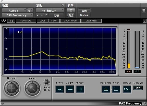Screen dimensions: 147x106
Task: Click the Navigate pad right arrow
Action: click(18, 88)
